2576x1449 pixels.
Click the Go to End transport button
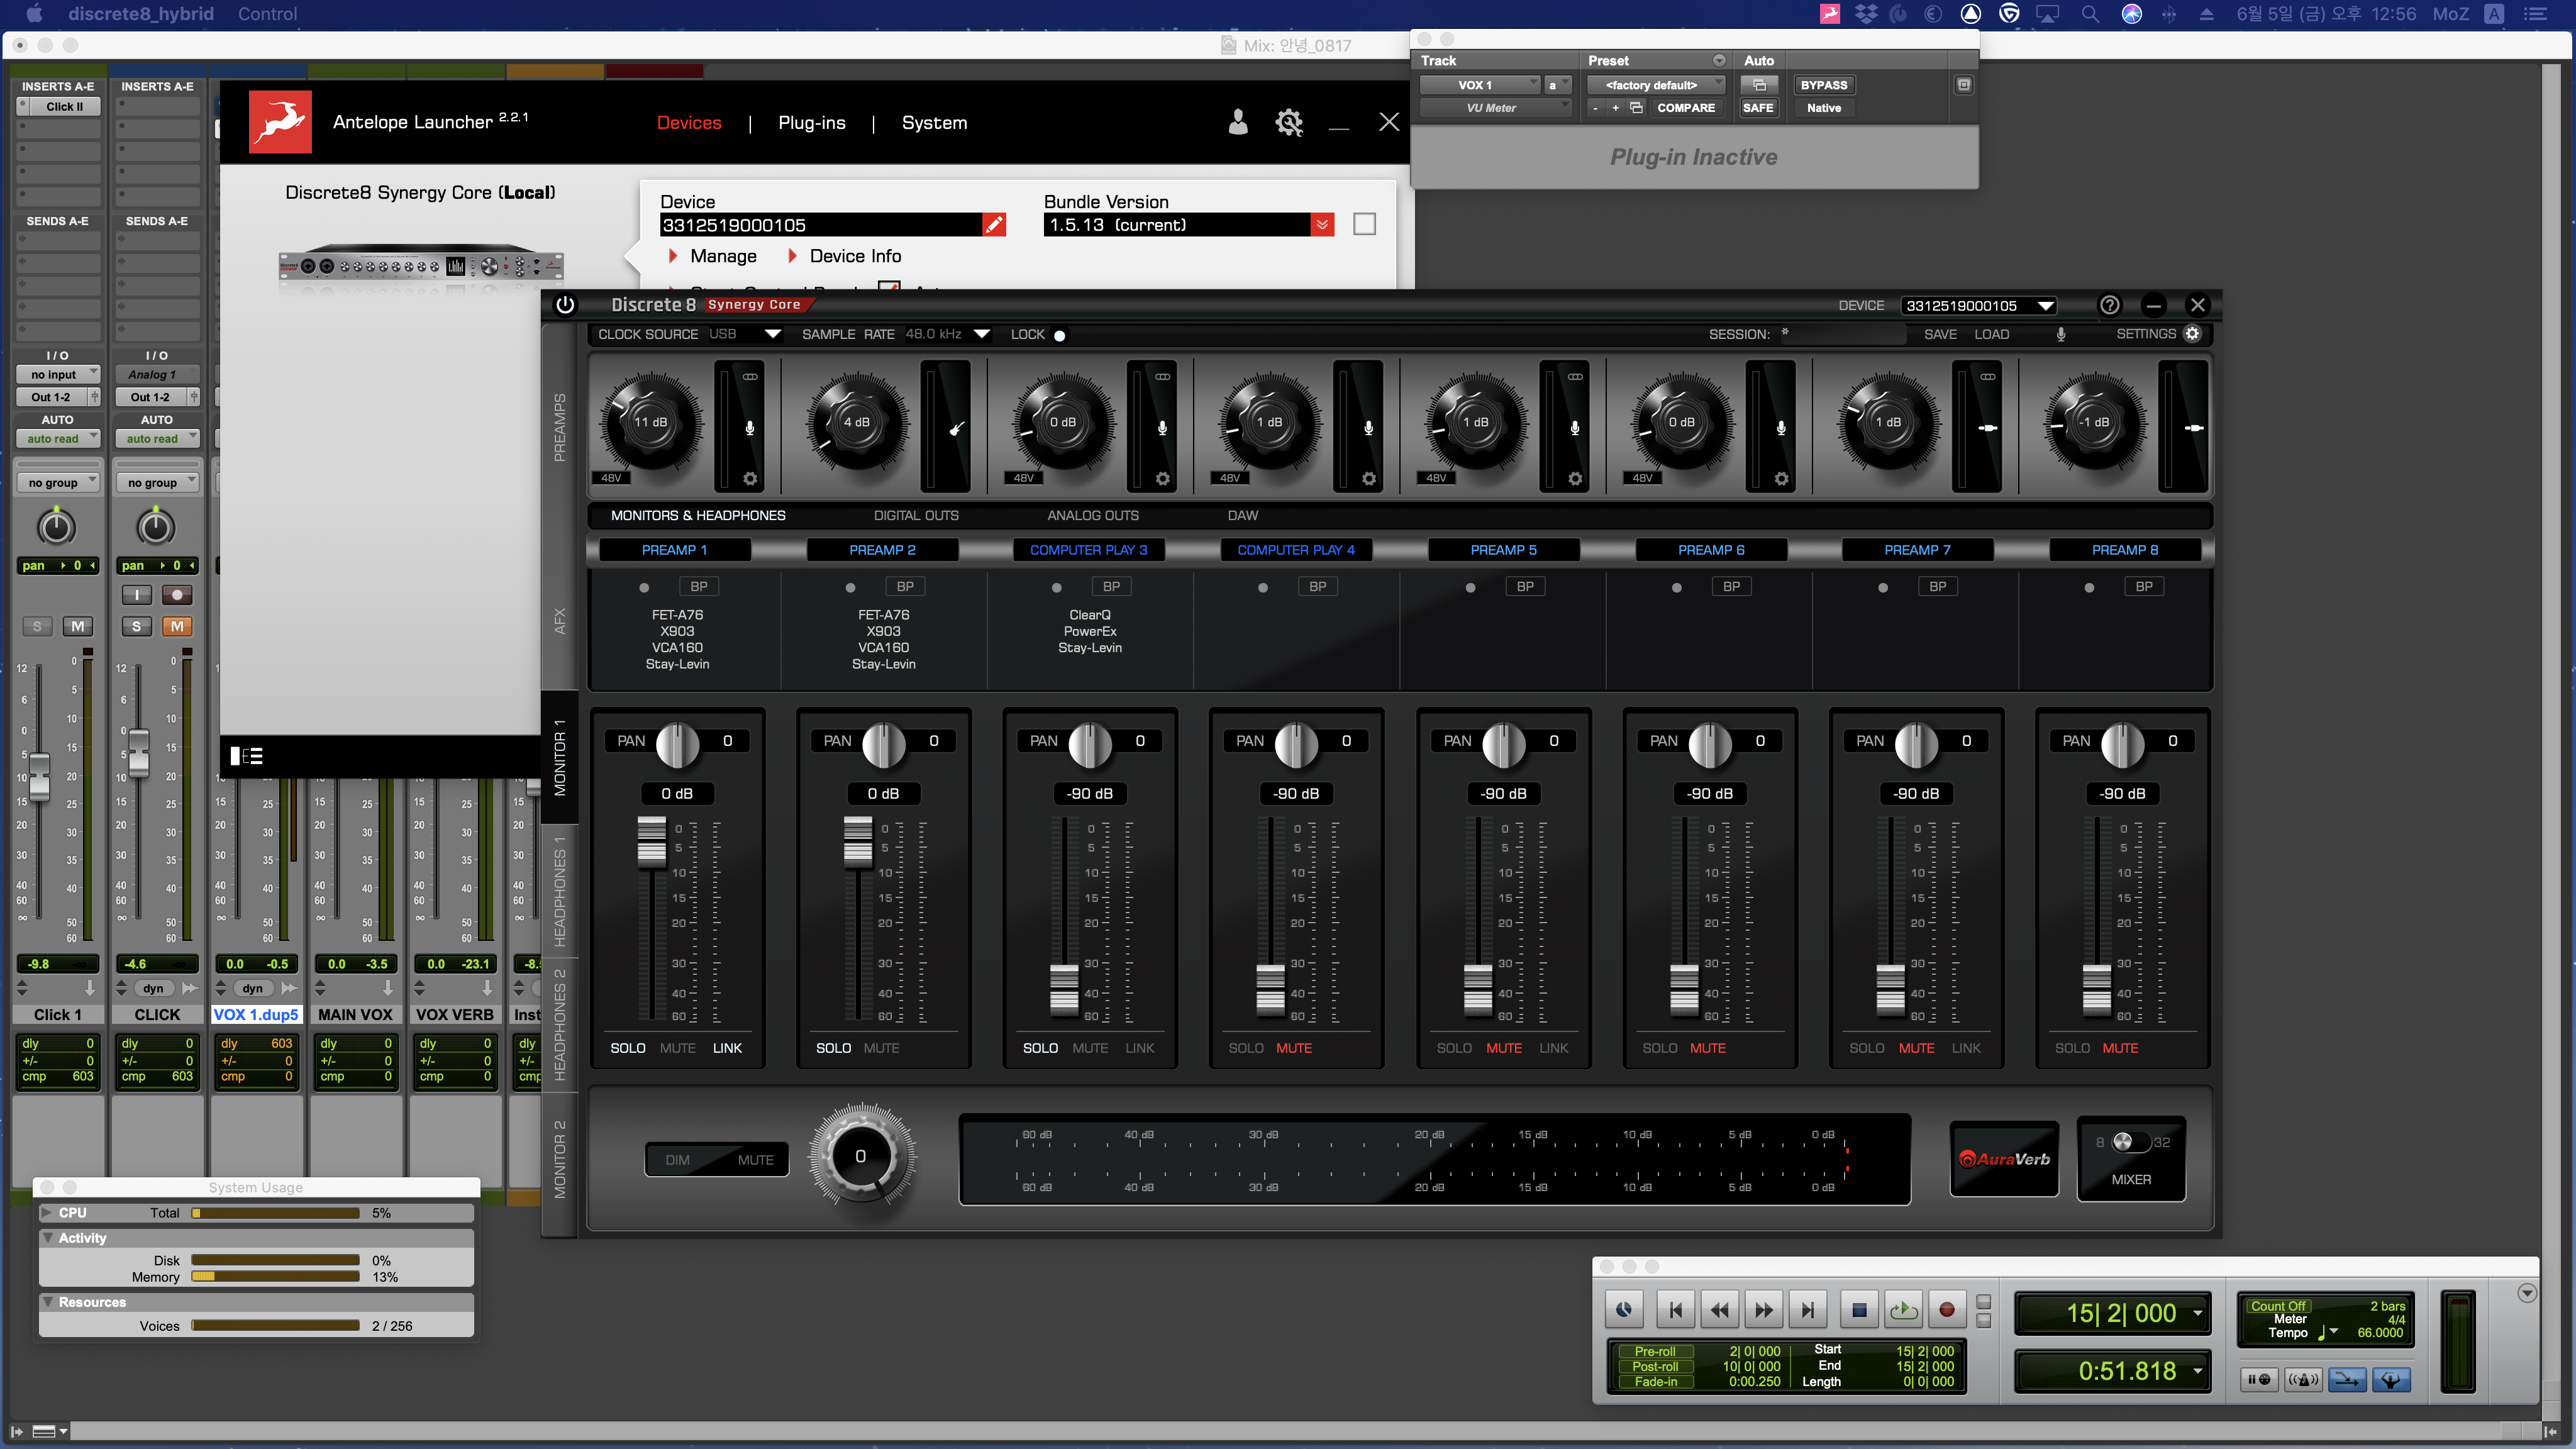(x=1808, y=1309)
